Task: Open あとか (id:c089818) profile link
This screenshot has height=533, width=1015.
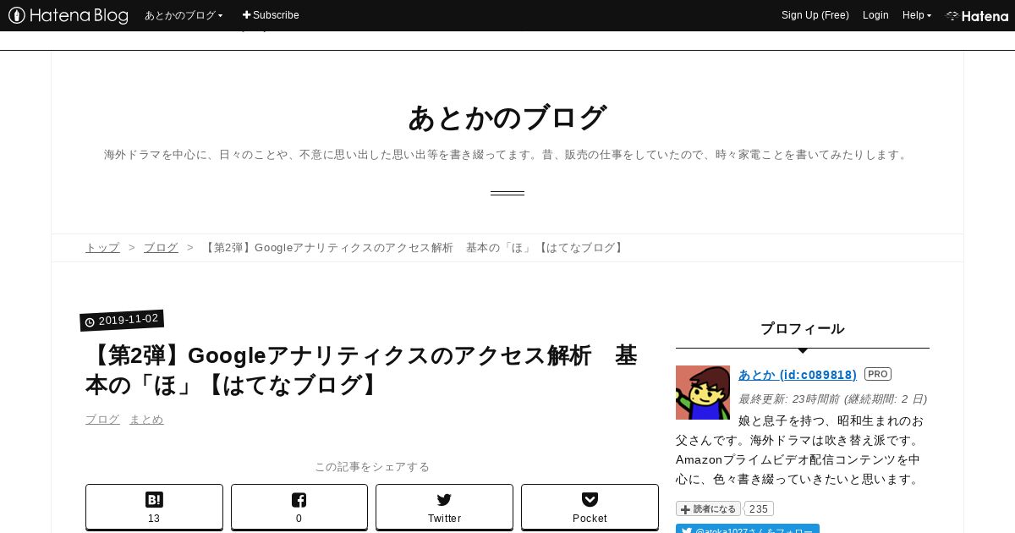Action: [x=798, y=375]
